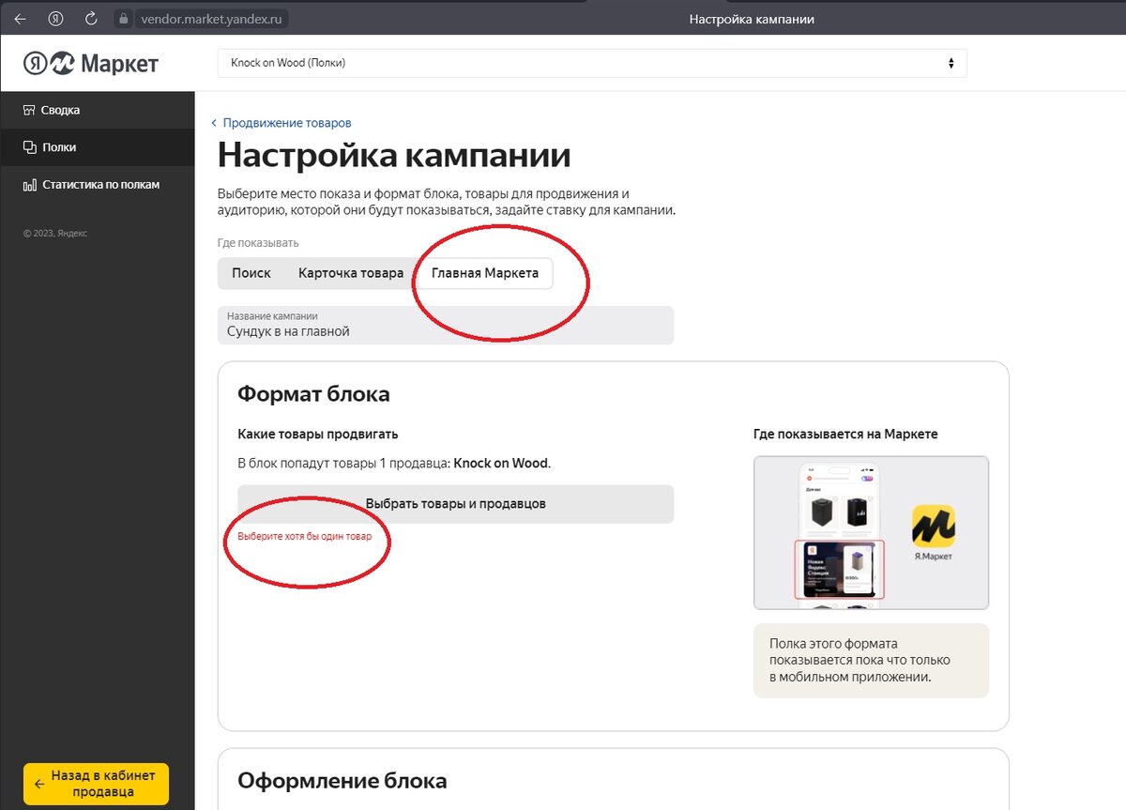Image resolution: width=1126 pixels, height=810 pixels.
Task: Click the Настройка кампании page heading
Action: coord(394,155)
